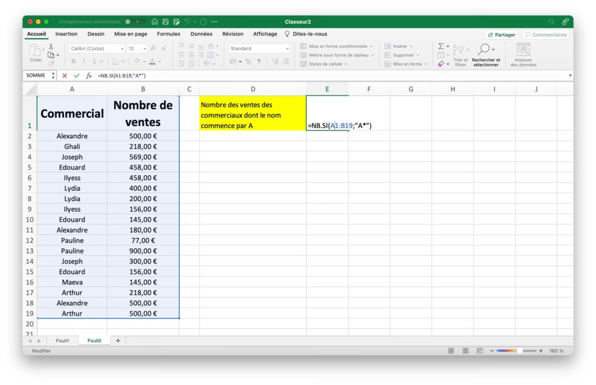This screenshot has height=385, width=596.
Task: Switch to the Feuil1 sheet tab
Action: pos(62,341)
